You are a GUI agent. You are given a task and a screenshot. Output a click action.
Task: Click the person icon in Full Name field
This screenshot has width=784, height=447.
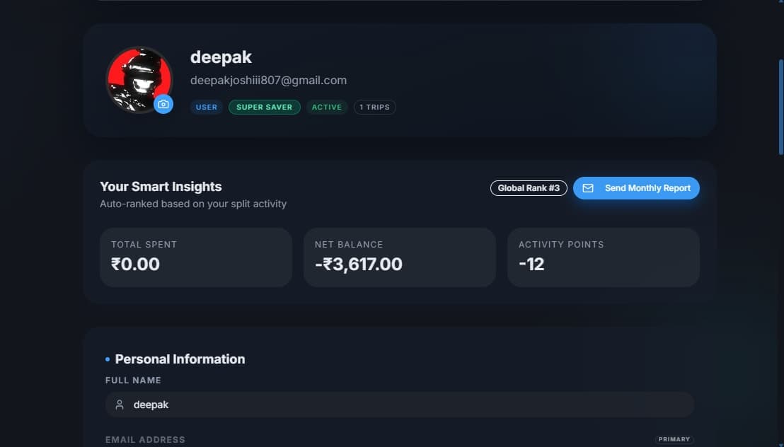coord(120,405)
